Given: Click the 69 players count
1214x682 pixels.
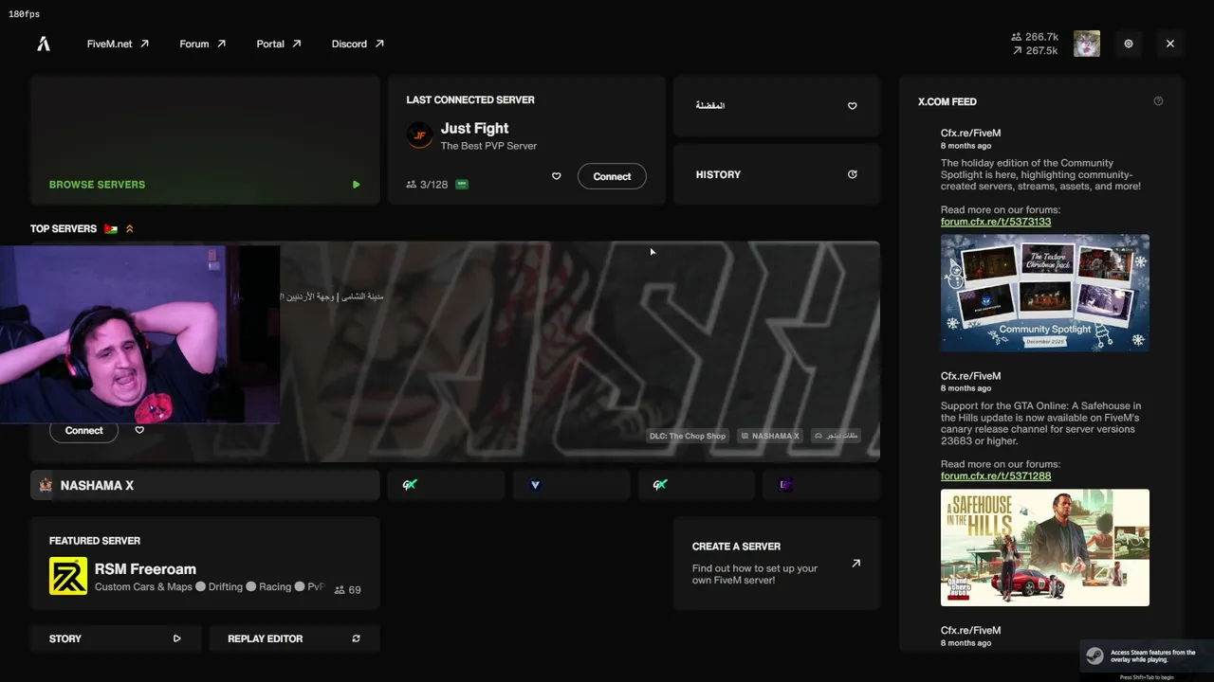Looking at the screenshot, I should coord(348,589).
